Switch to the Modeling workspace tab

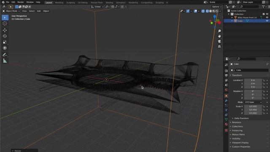tap(59, 3)
